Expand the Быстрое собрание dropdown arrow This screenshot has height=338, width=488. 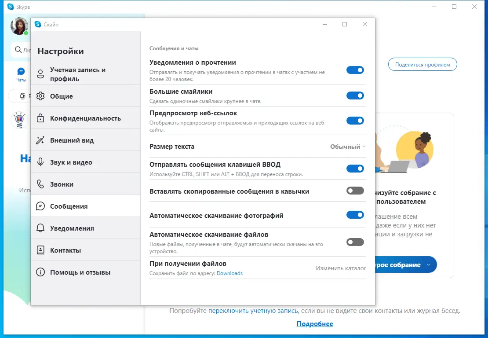pyautogui.click(x=429, y=265)
